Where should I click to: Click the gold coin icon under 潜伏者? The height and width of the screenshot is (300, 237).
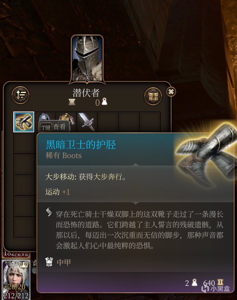72,102
